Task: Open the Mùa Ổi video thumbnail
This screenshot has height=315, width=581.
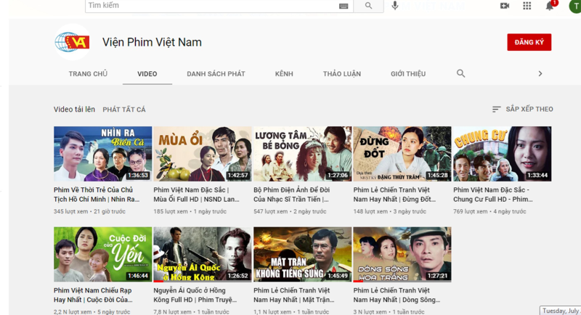Action: coord(203,154)
